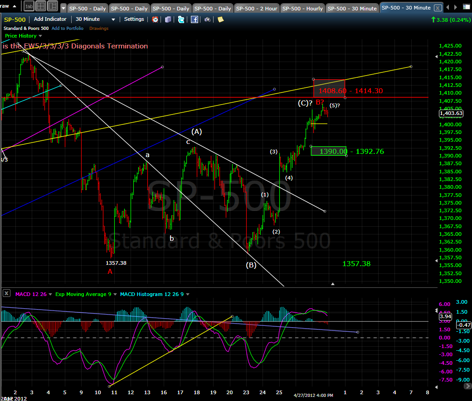Select the red B? annotation
The image size is (472, 401).
click(x=320, y=102)
